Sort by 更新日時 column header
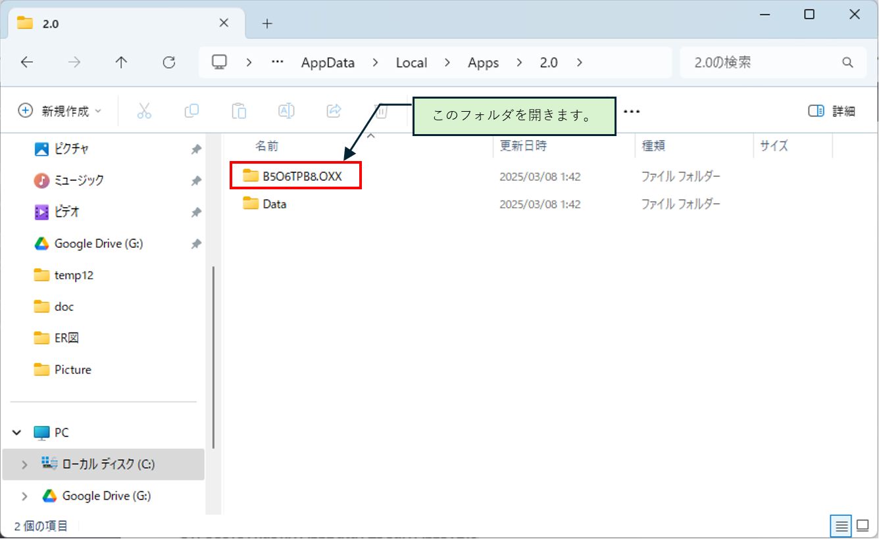This screenshot has height=539, width=879. tap(523, 146)
